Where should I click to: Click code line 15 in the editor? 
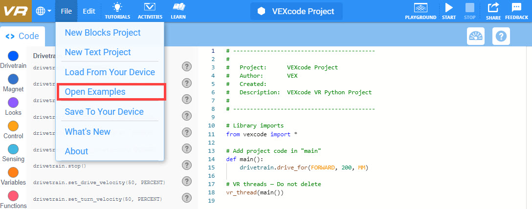303,167
